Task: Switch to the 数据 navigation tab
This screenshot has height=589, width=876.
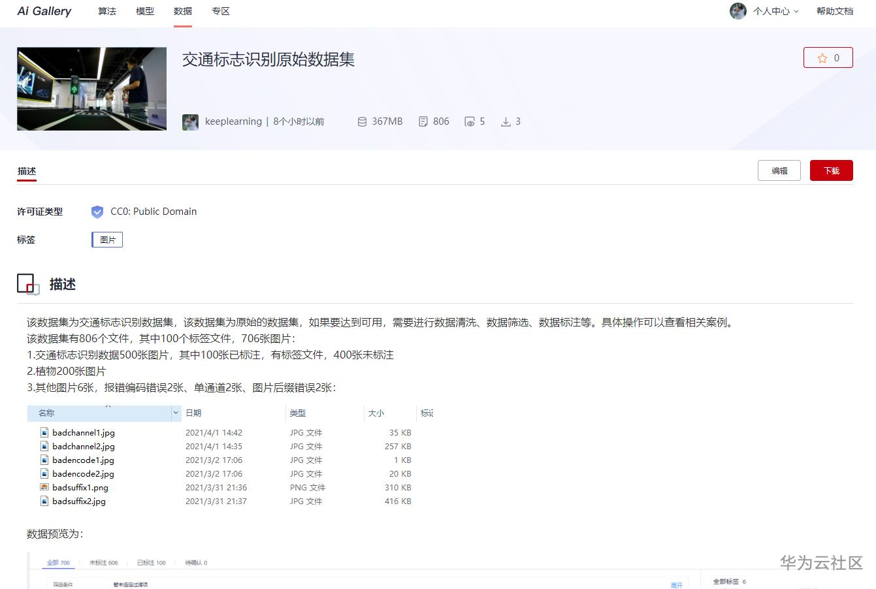Action: tap(182, 11)
